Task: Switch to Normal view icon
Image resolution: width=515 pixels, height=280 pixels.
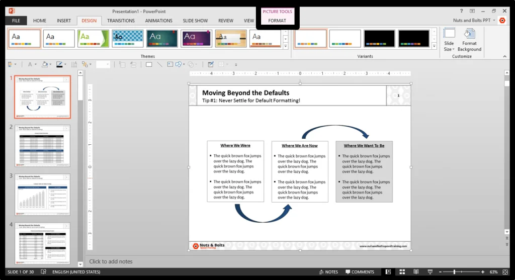Action: click(388, 272)
